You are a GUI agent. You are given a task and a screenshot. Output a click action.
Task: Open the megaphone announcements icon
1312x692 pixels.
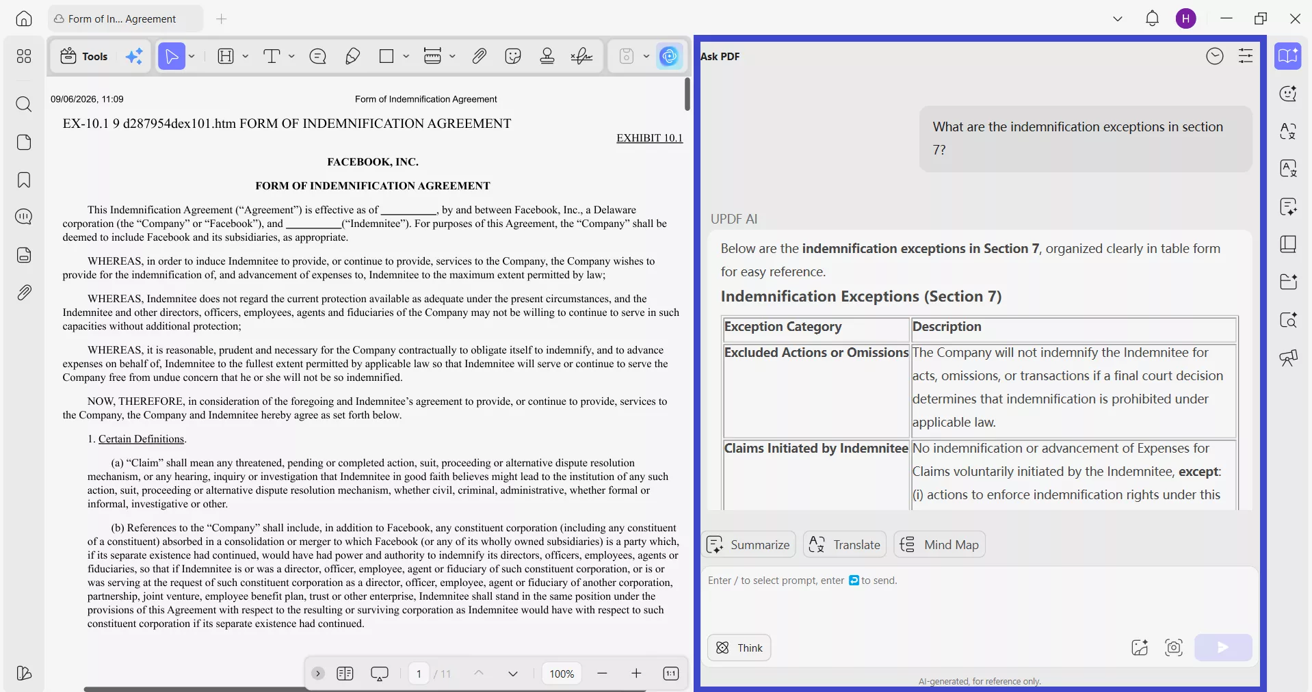point(1288,357)
